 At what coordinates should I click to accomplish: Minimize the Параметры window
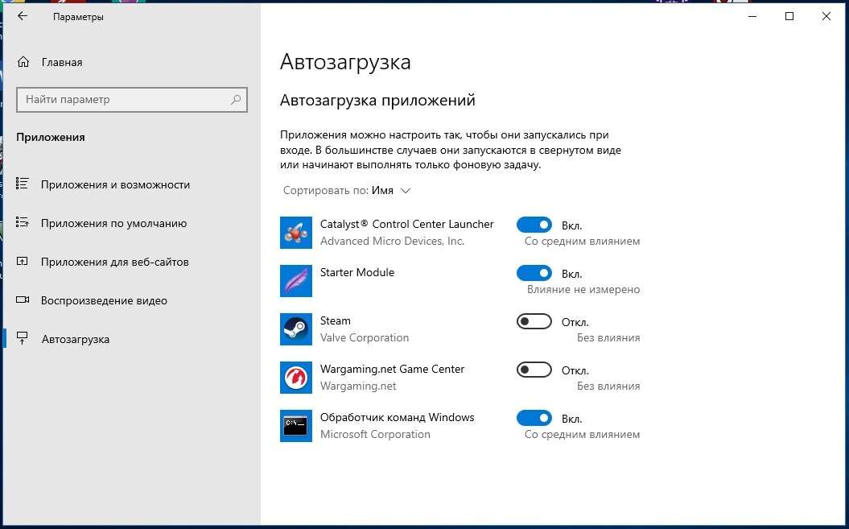(x=752, y=16)
